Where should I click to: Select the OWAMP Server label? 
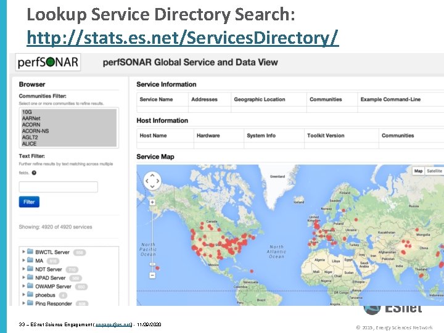click(53, 286)
